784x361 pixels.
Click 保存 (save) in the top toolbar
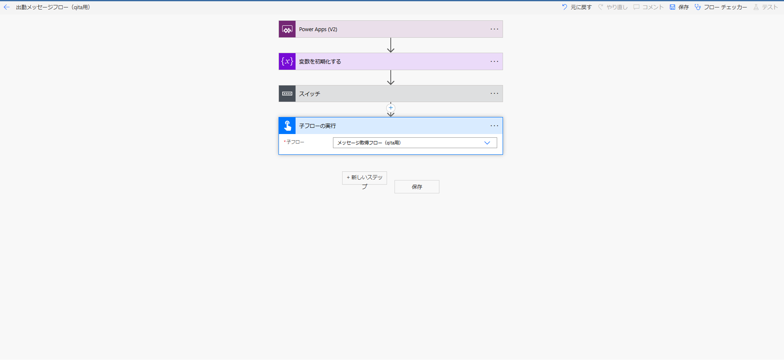tap(679, 7)
